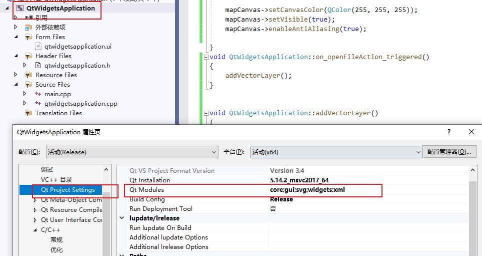The height and width of the screenshot is (256, 482).
Task: Collapse the on_openFileAction_triggered function in editor
Action: (x=206, y=57)
